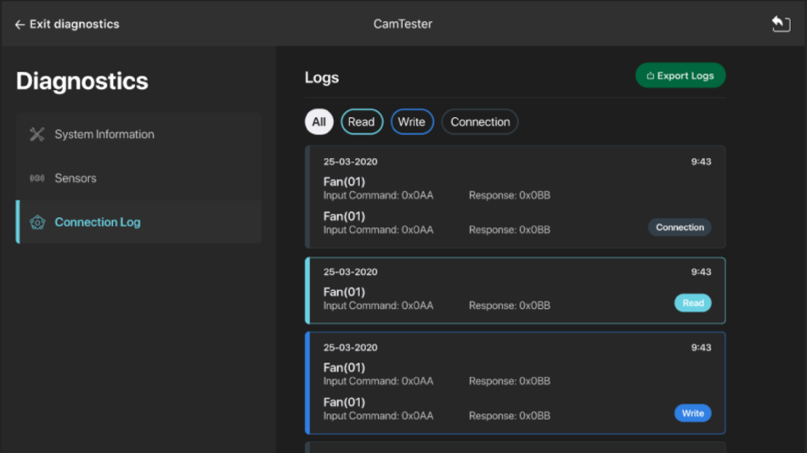Click the date on the Read log card

coord(351,271)
